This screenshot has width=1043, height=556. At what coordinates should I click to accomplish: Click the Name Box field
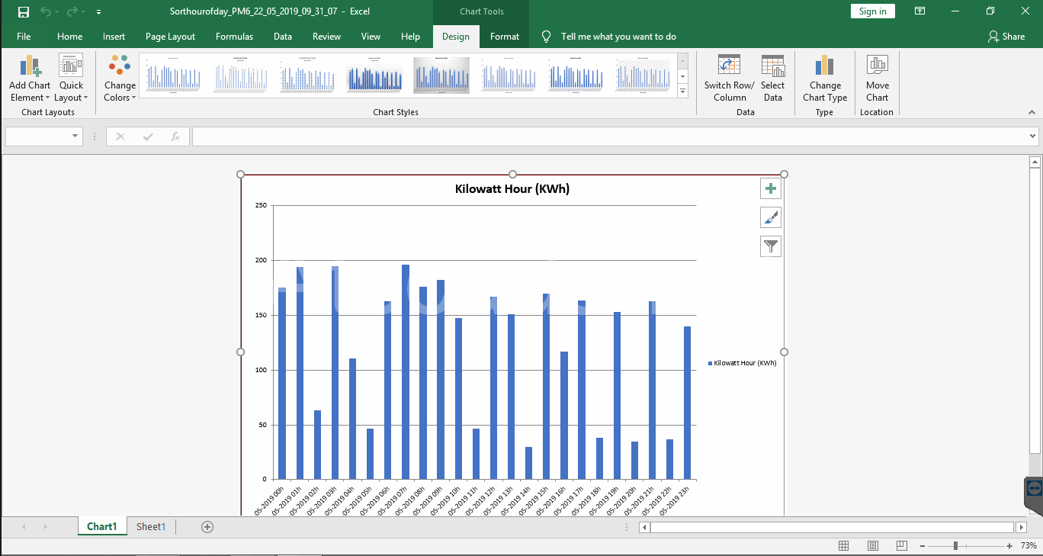[x=37, y=136]
